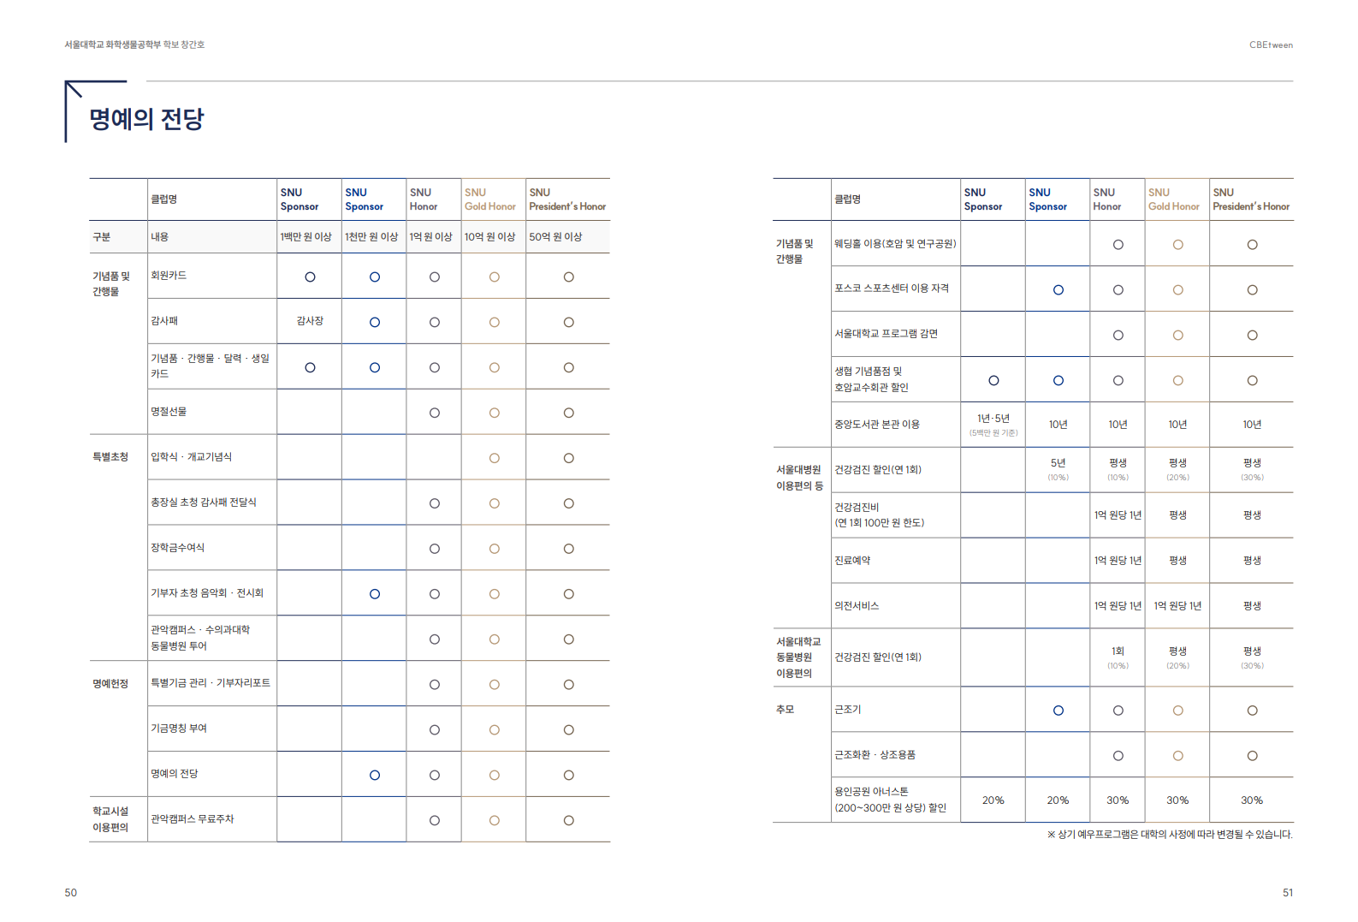Click the footnote starting with ※ 상기 예우프로그램은
1358x922 pixels.
click(1169, 835)
